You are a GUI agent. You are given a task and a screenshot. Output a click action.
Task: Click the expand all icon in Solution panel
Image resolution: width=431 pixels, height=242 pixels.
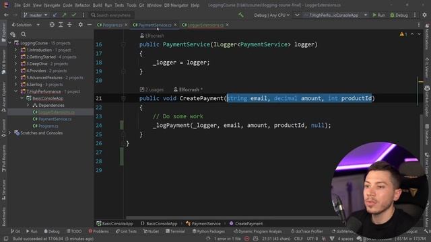tap(61, 25)
